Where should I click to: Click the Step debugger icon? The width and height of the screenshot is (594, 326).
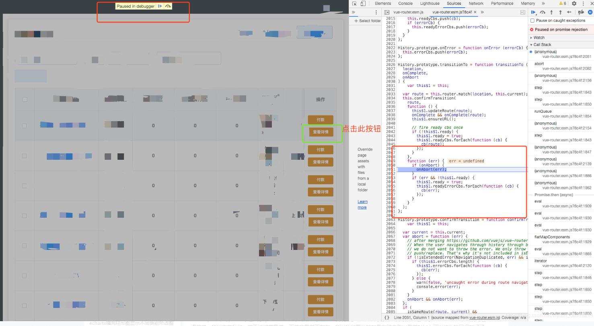569,12
